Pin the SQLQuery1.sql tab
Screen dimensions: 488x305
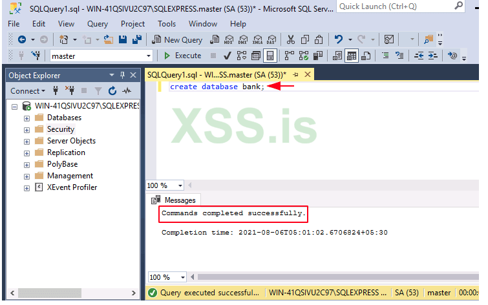295,75
